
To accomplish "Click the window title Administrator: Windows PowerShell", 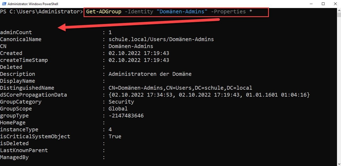I will [x=33, y=4].
